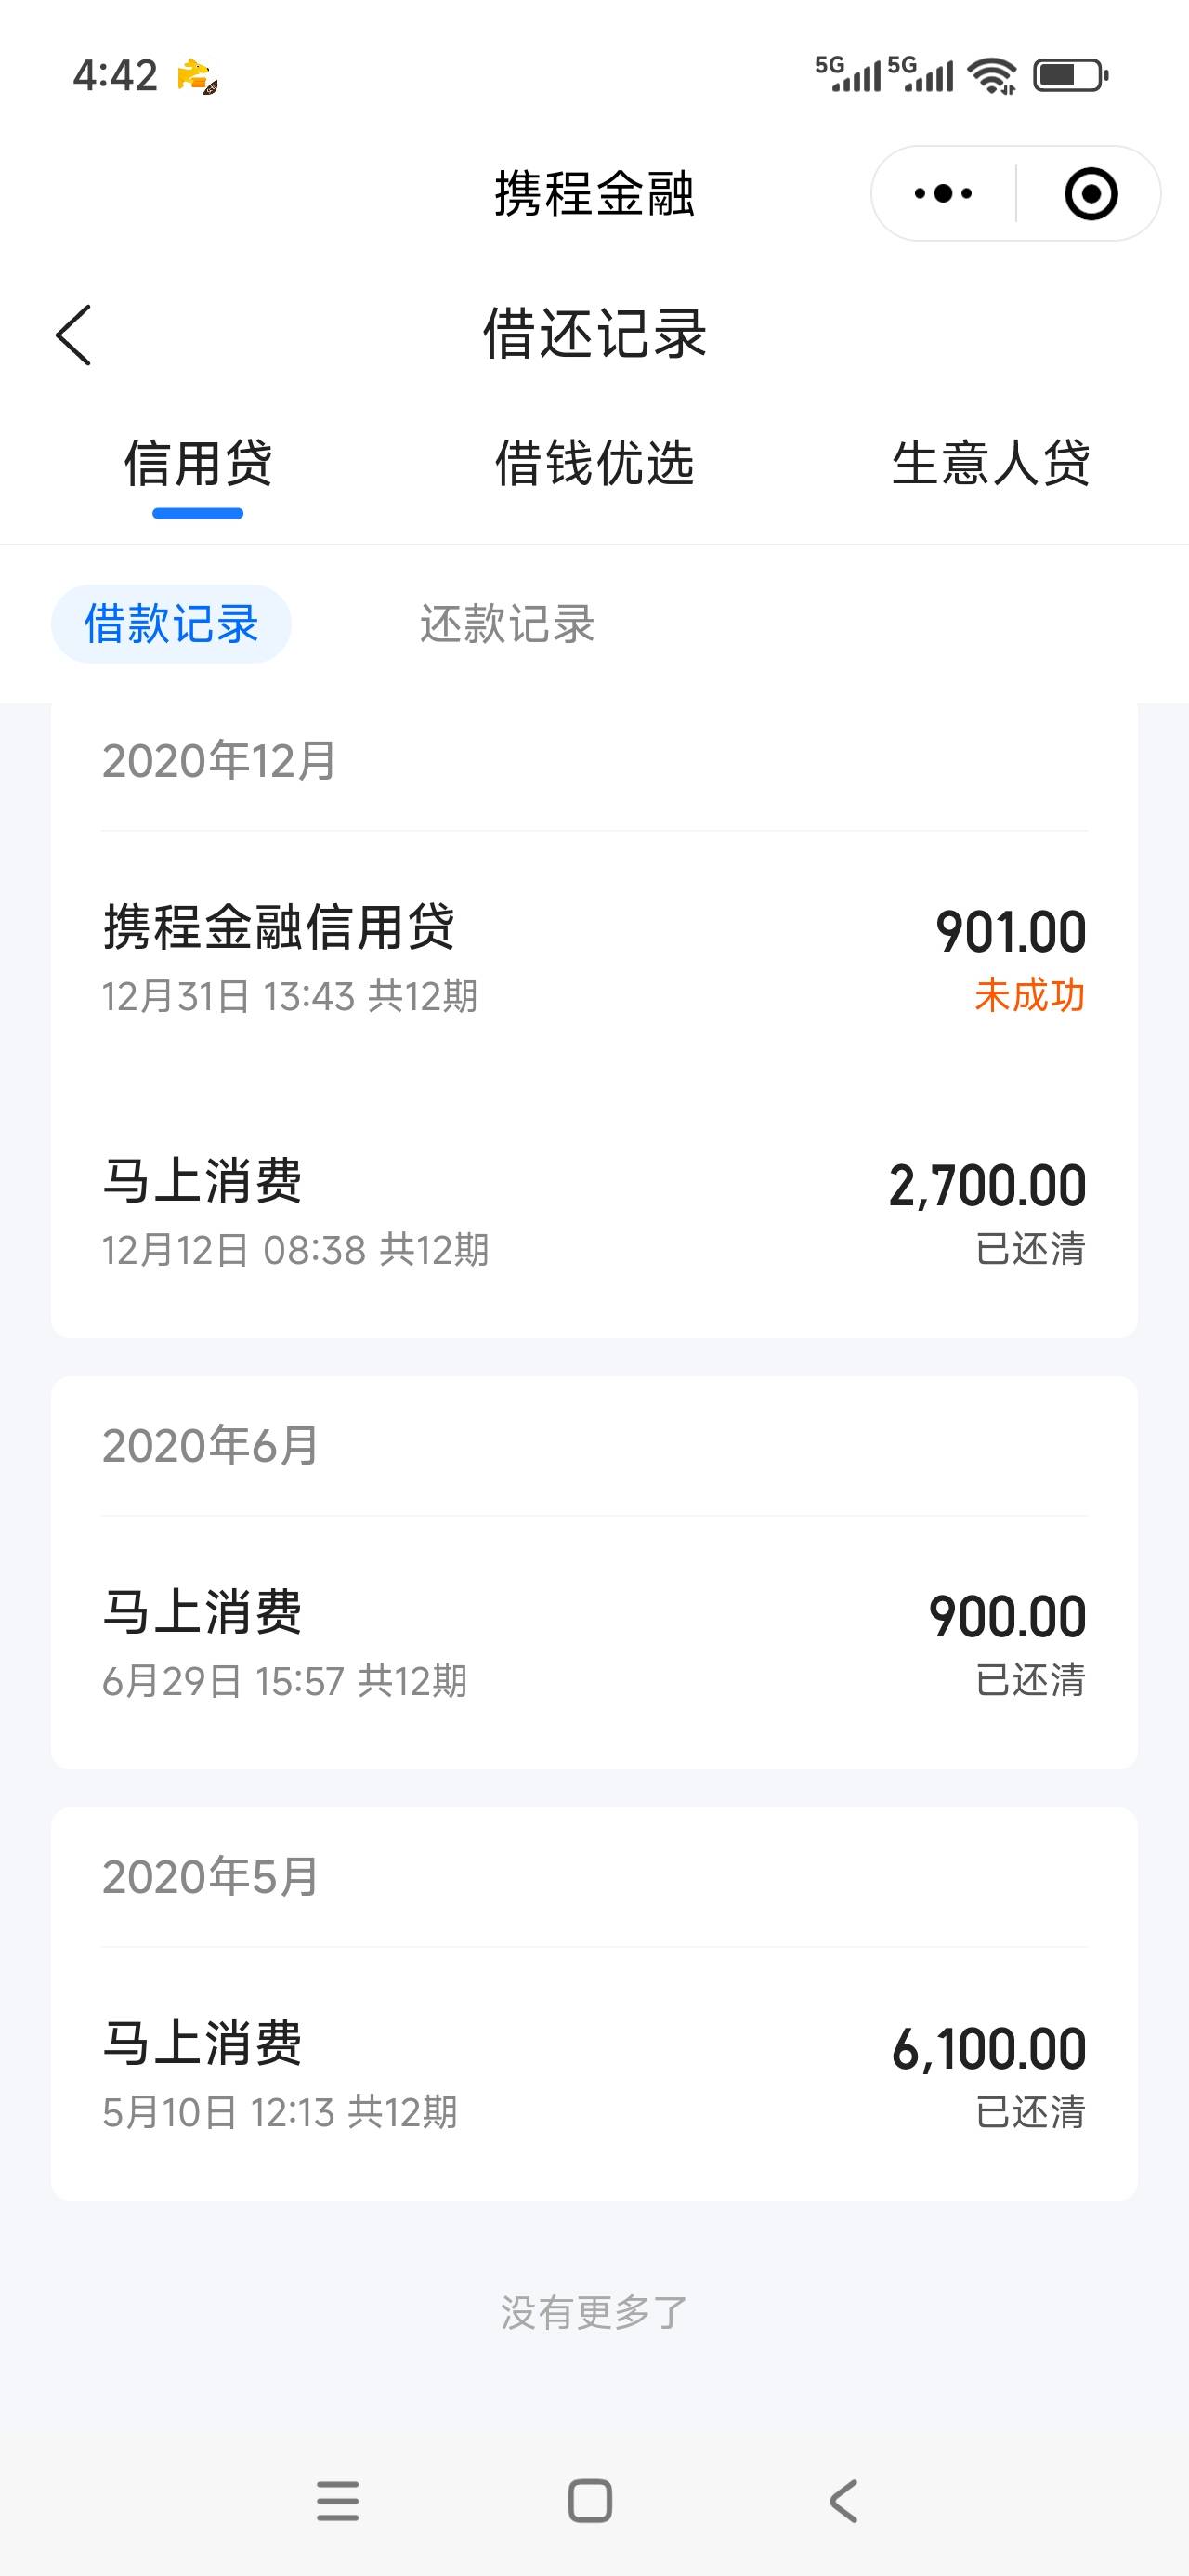Switch to 还款记录 records

(x=507, y=624)
